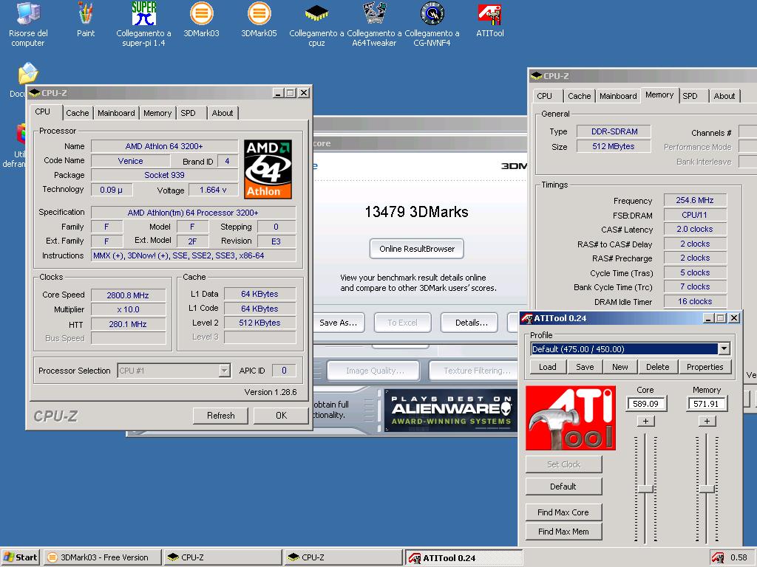Image resolution: width=757 pixels, height=567 pixels.
Task: Select SPD tab in the CPU-Z processor window
Action: [189, 113]
